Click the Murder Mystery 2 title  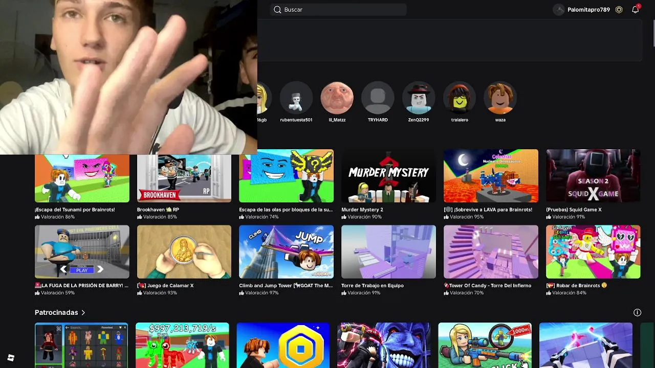tap(362, 210)
